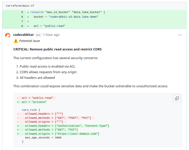The width and height of the screenshot is (189, 150).
Task: Click the removed acl "public-read" suggestion line
Action: point(37,98)
